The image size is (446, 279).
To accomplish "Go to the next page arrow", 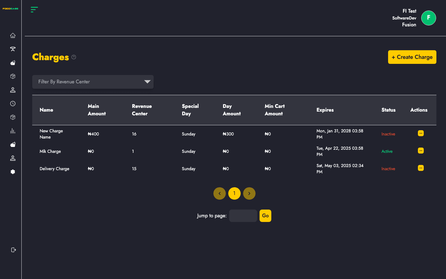I will (249, 193).
